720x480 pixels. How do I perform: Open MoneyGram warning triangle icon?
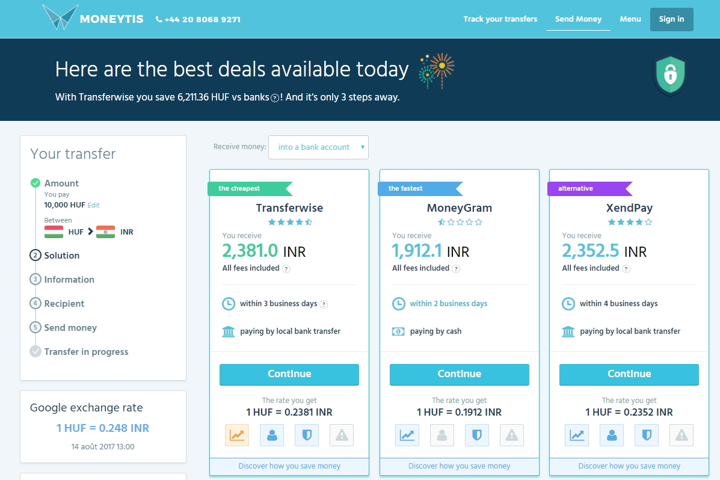(511, 435)
